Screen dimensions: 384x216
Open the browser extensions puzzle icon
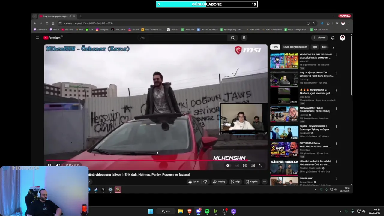tap(328, 23)
